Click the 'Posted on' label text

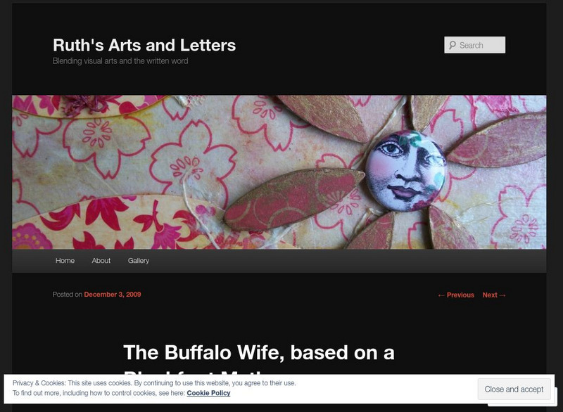point(68,295)
